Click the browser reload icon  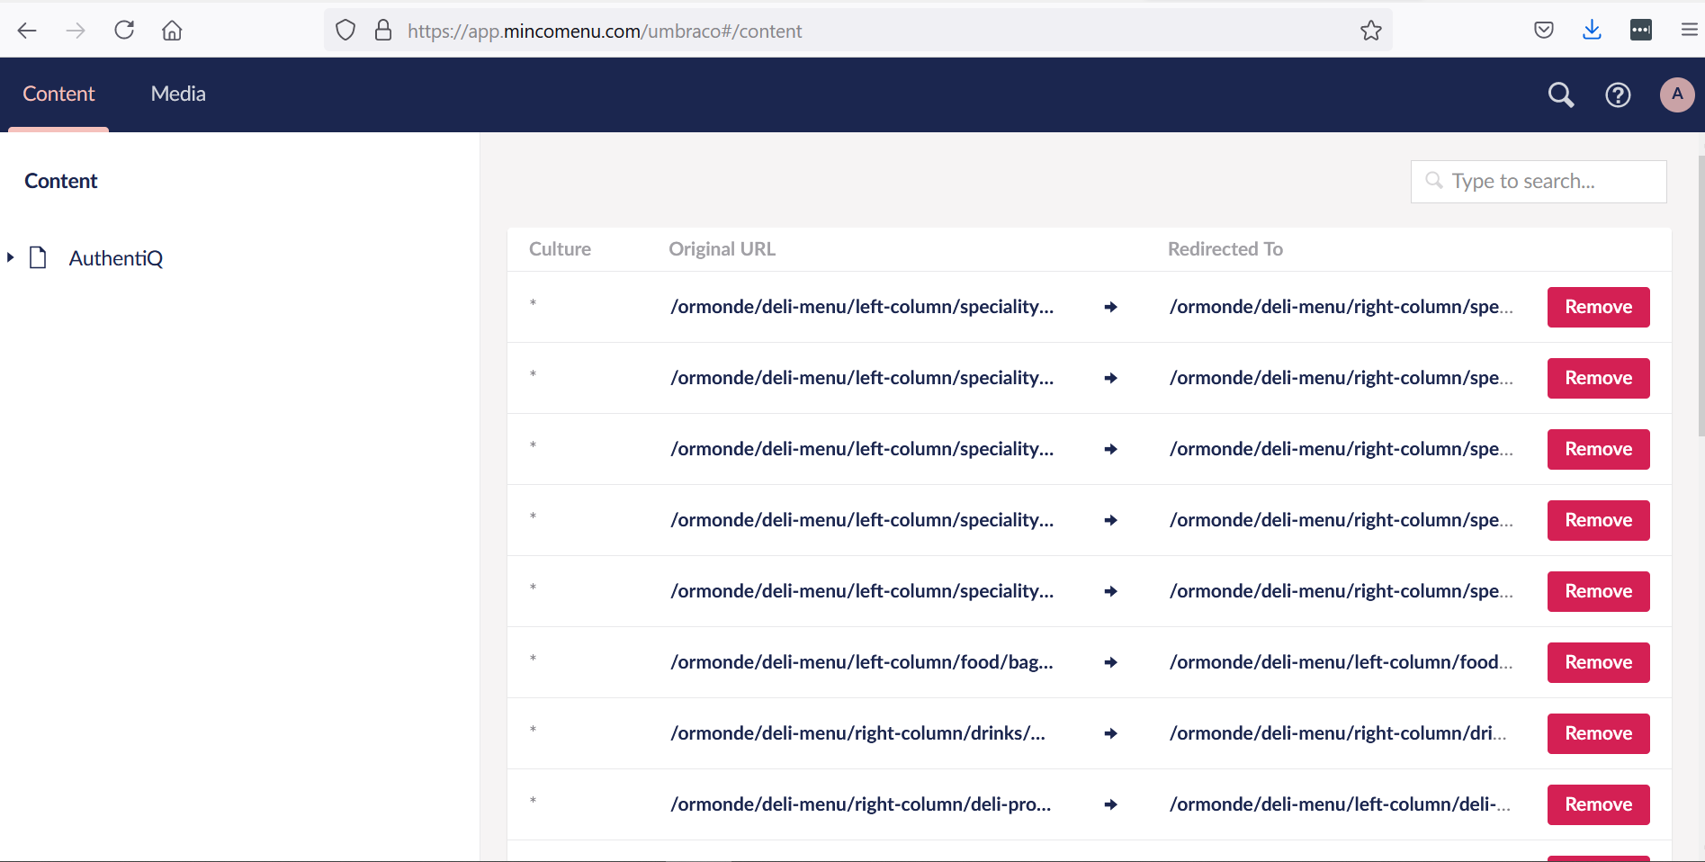point(124,31)
